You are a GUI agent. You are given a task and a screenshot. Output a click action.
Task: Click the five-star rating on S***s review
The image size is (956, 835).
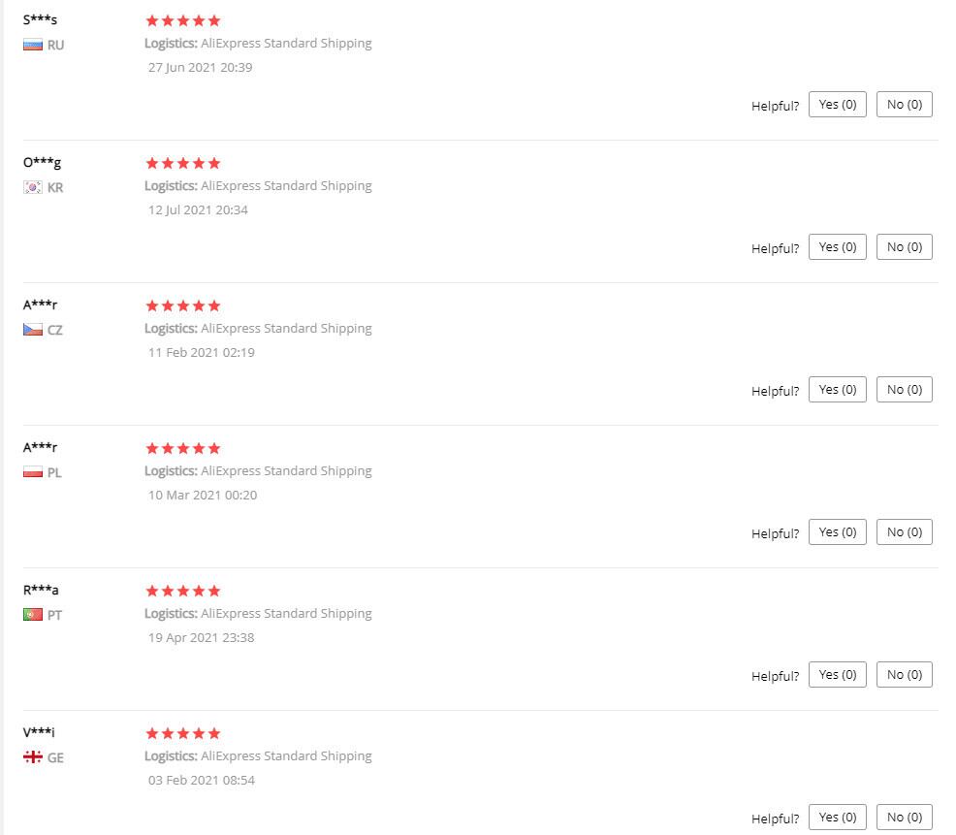(183, 20)
